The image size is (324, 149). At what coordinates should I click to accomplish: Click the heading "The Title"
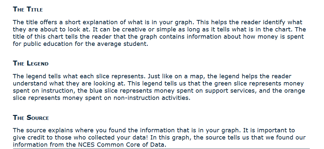coord(28,9)
